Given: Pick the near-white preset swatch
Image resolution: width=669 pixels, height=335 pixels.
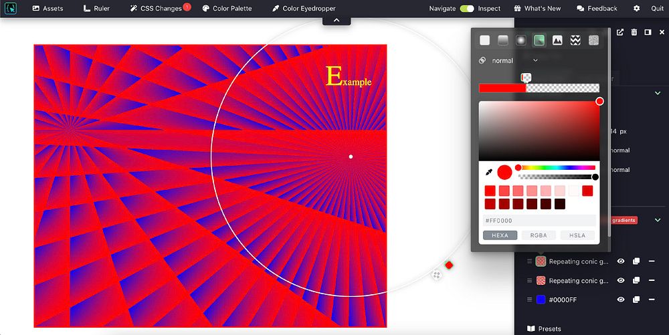Looking at the screenshot, I should pos(573,191).
